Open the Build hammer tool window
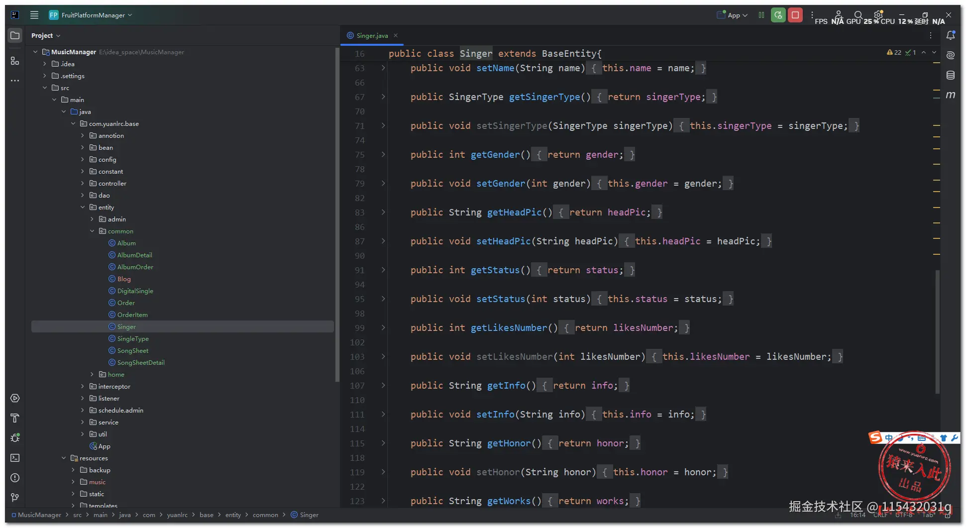This screenshot has height=528, width=966. [x=15, y=418]
